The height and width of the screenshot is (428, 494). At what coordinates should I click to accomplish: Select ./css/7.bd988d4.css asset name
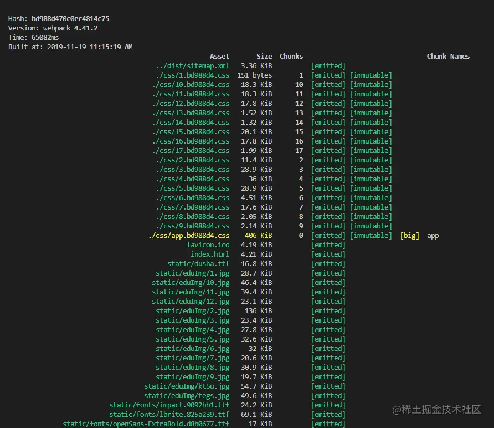pos(193,207)
